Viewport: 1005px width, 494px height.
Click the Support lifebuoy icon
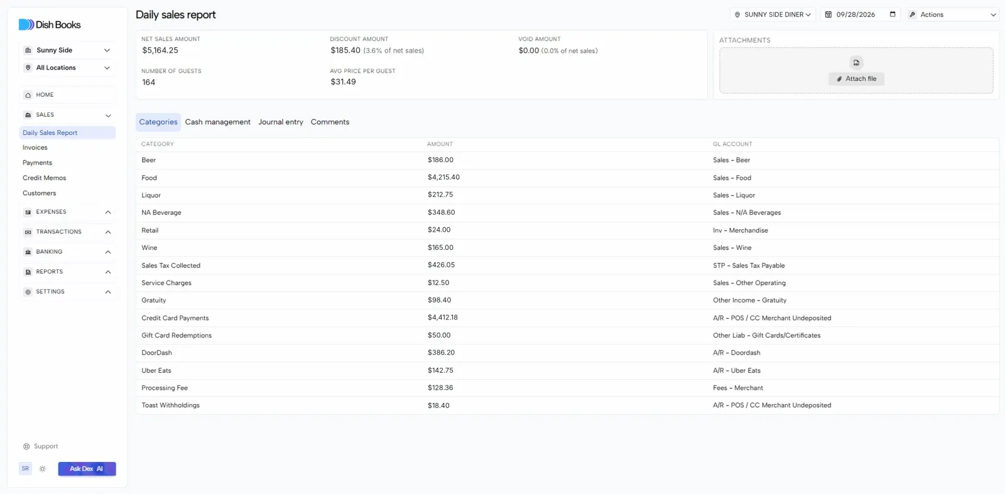pos(26,447)
